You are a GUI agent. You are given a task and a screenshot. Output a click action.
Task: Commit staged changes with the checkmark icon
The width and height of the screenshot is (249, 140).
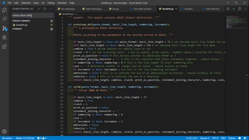tap(39, 9)
